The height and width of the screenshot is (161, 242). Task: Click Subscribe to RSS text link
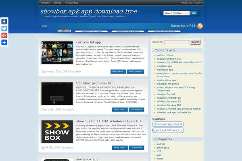(183, 26)
